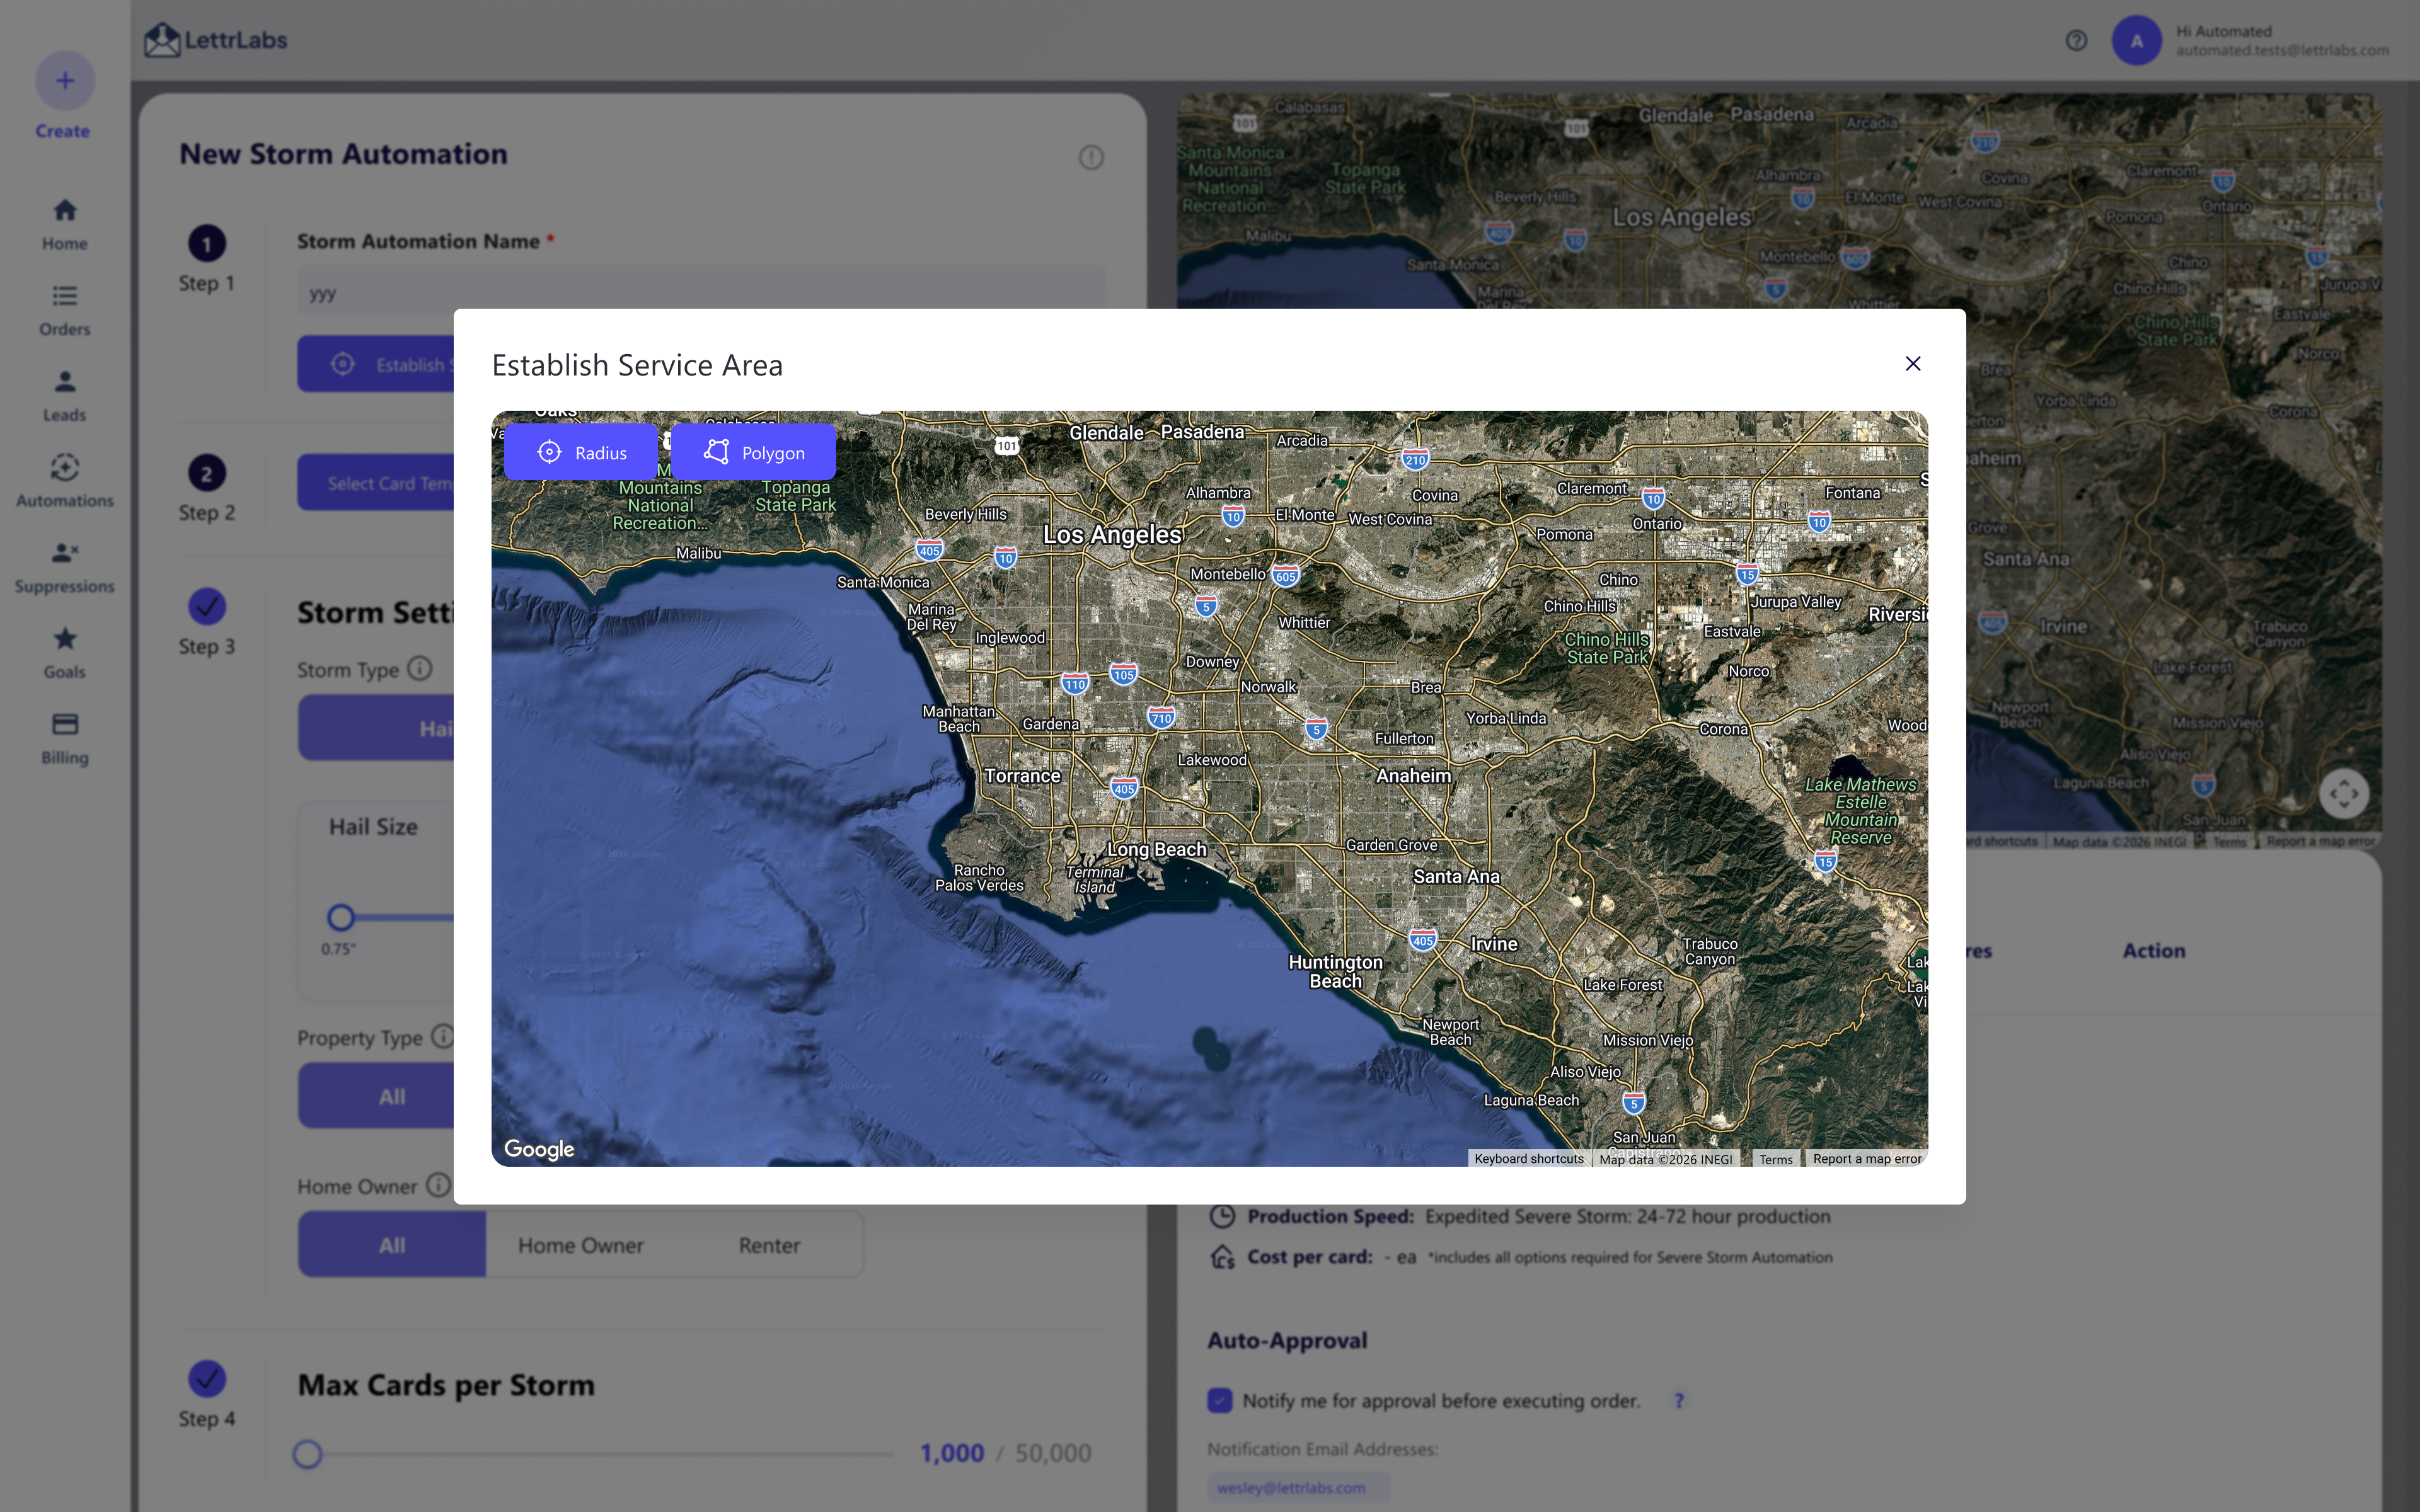Choose the Home Owner option
The image size is (2420, 1512).
pyautogui.click(x=580, y=1245)
